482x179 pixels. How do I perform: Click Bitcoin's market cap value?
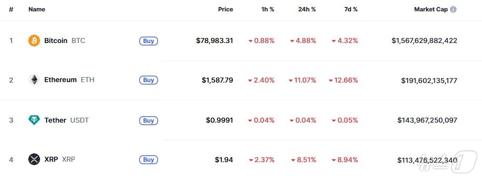(x=424, y=41)
